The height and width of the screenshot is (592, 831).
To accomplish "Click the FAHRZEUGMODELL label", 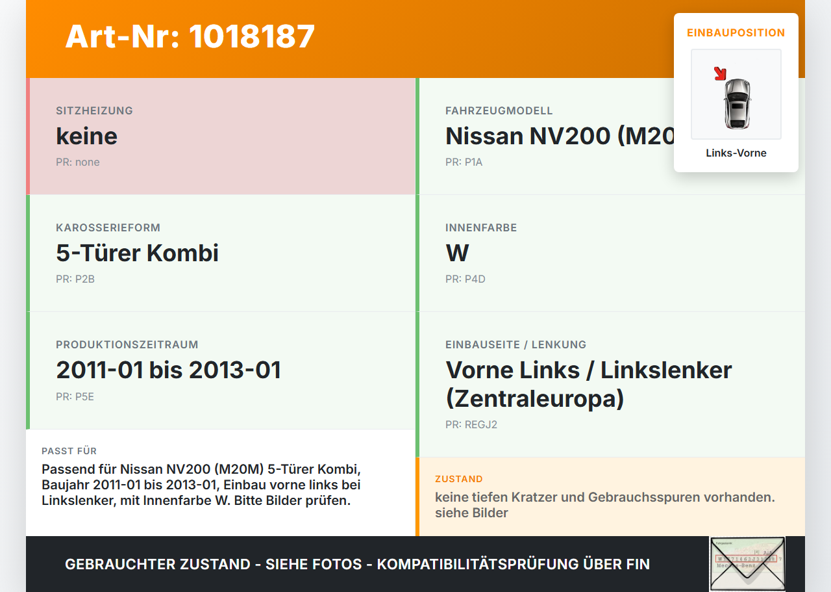I will tap(499, 110).
